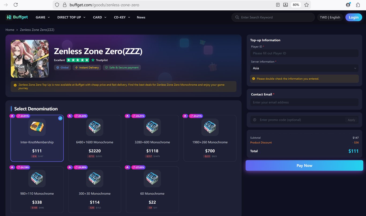Image resolution: width=366 pixels, height=216 pixels.
Task: Click the Safe & Secure payment tag
Action: pyautogui.click(x=122, y=68)
